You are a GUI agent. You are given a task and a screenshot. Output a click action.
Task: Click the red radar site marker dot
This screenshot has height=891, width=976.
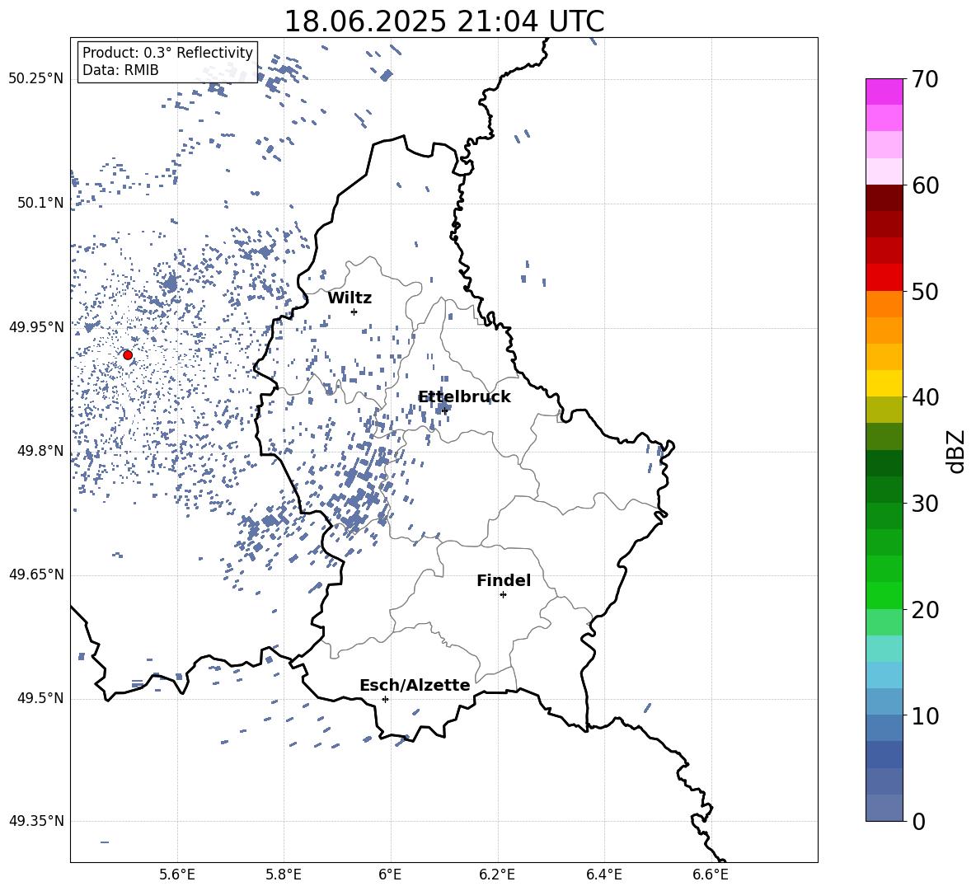tap(128, 355)
